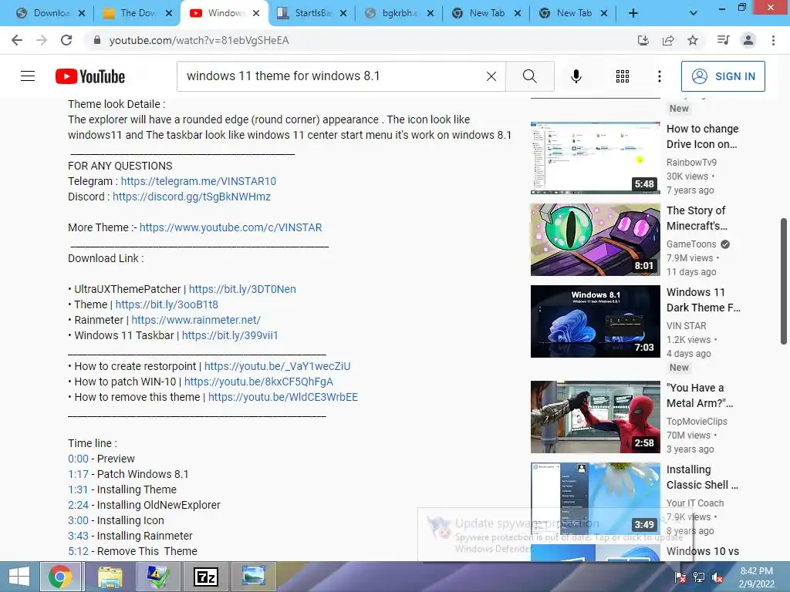The width and height of the screenshot is (790, 592).
Task: Start voice search with microphone icon
Action: pos(576,76)
